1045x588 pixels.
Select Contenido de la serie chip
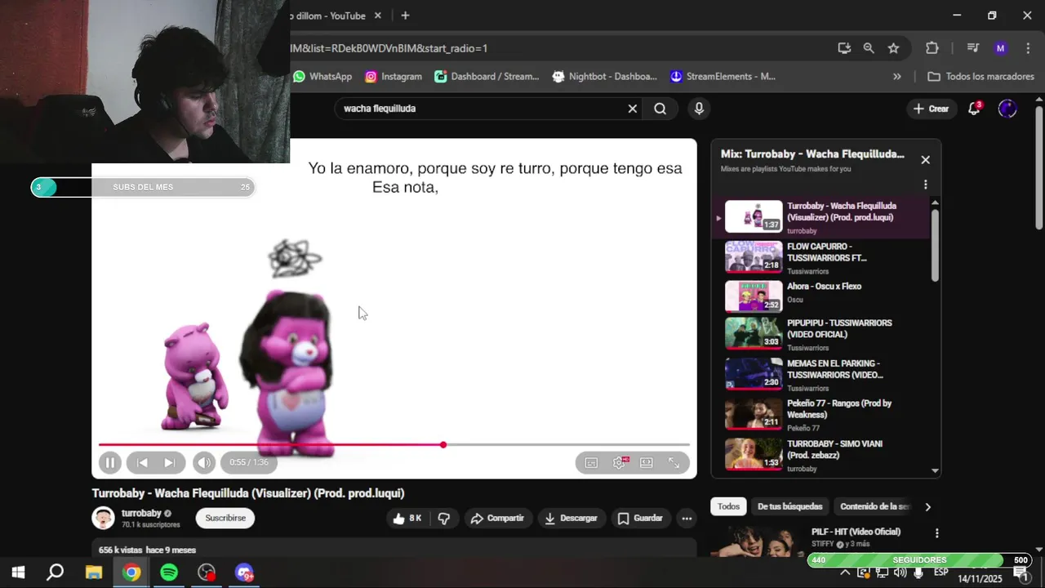point(874,506)
